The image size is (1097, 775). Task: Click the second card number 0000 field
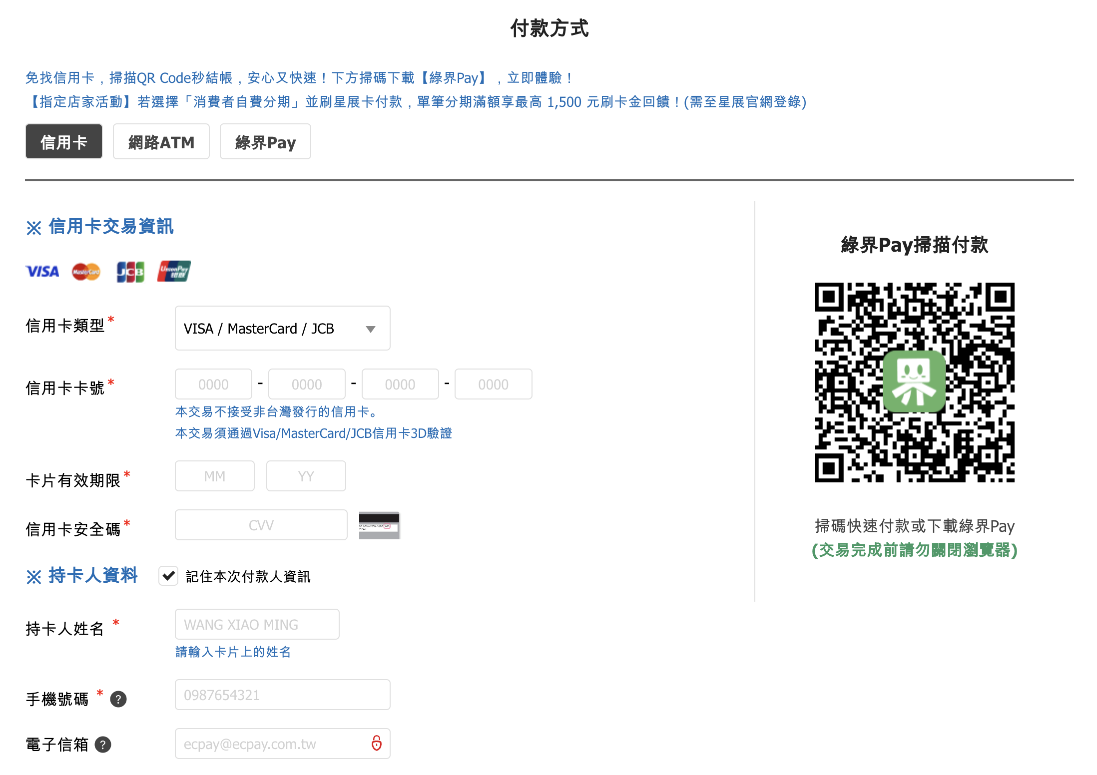pos(307,384)
